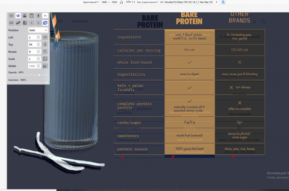Click into the Rotate value field
The image size is (289, 191).
coord(32,52)
